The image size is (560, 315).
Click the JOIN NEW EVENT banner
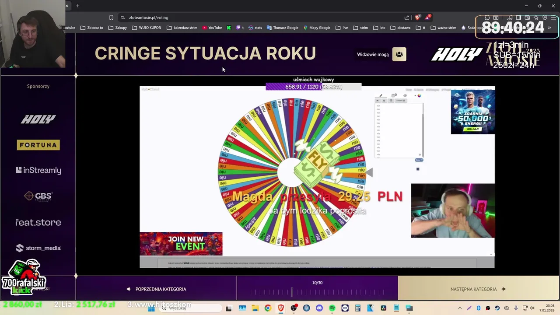click(181, 244)
